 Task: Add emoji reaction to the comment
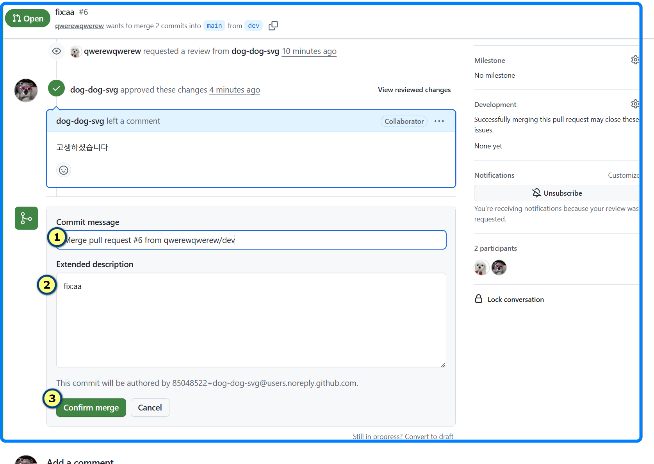tap(64, 170)
